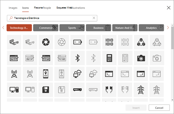Select the filled earbuds icon

point(109,90)
